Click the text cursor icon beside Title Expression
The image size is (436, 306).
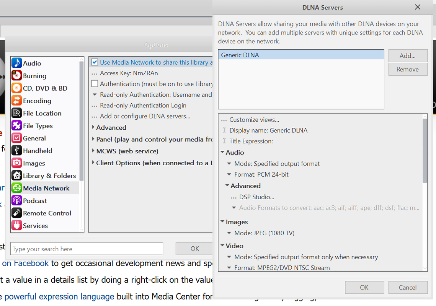(224, 141)
